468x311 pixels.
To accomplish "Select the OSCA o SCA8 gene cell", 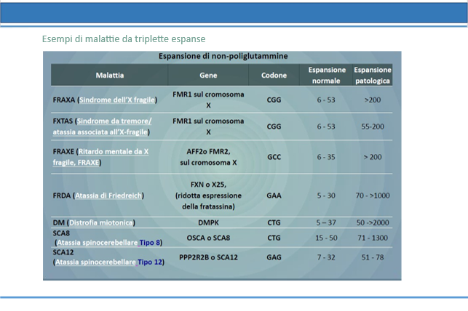I will [x=208, y=238].
